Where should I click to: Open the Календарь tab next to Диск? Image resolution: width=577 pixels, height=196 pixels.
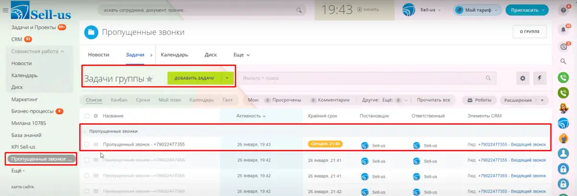(175, 55)
